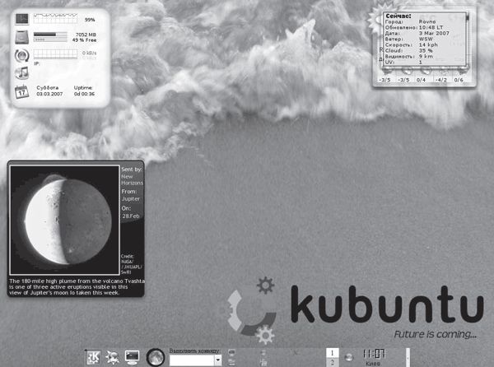Click the network traffic icon in widget
The height and width of the screenshot is (367, 494).
tap(22, 55)
